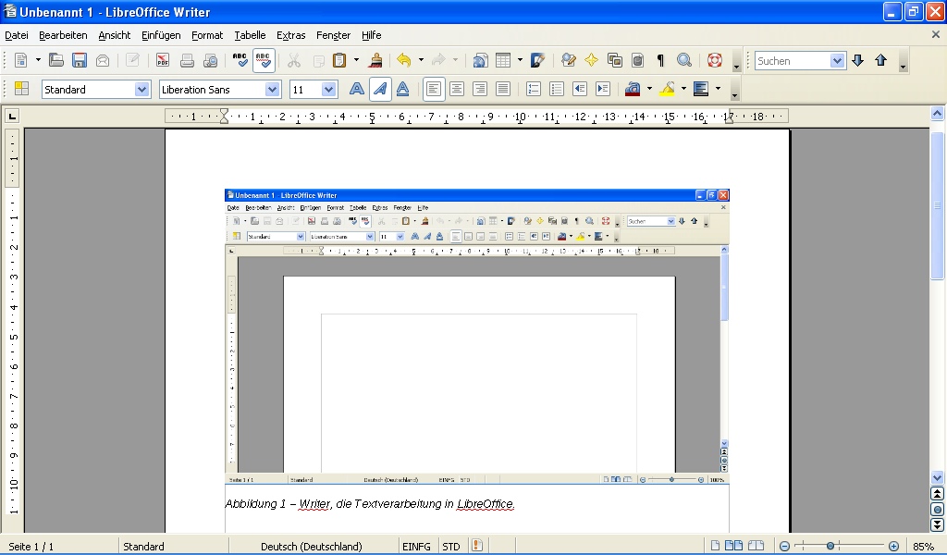The image size is (947, 555).
Task: Open a file using the Open icon
Action: (x=56, y=60)
